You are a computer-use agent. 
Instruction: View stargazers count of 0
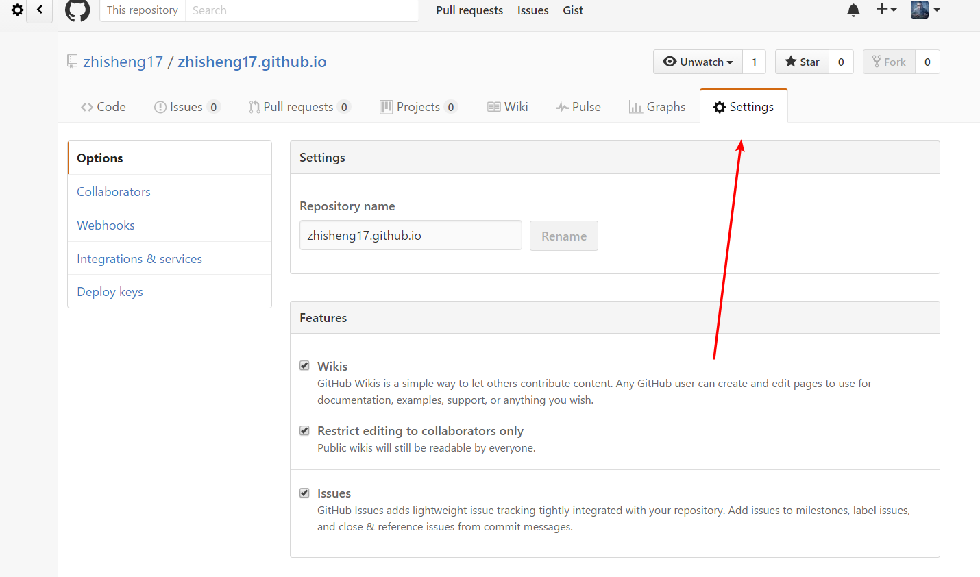coord(841,62)
